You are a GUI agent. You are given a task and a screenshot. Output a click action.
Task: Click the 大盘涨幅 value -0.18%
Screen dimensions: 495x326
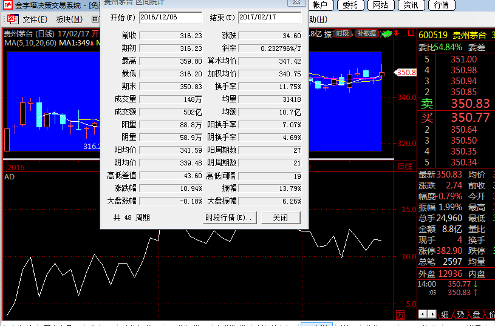click(x=171, y=201)
